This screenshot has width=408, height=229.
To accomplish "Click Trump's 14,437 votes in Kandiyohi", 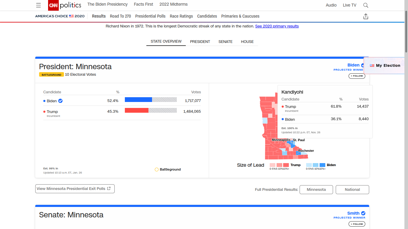I will click(x=363, y=106).
